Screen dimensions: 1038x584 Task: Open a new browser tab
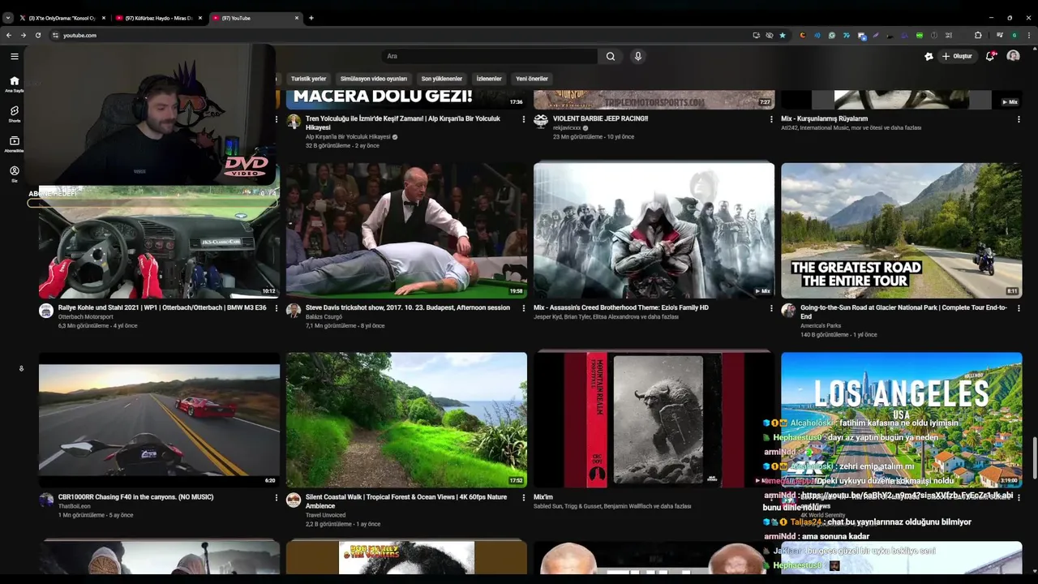click(311, 18)
